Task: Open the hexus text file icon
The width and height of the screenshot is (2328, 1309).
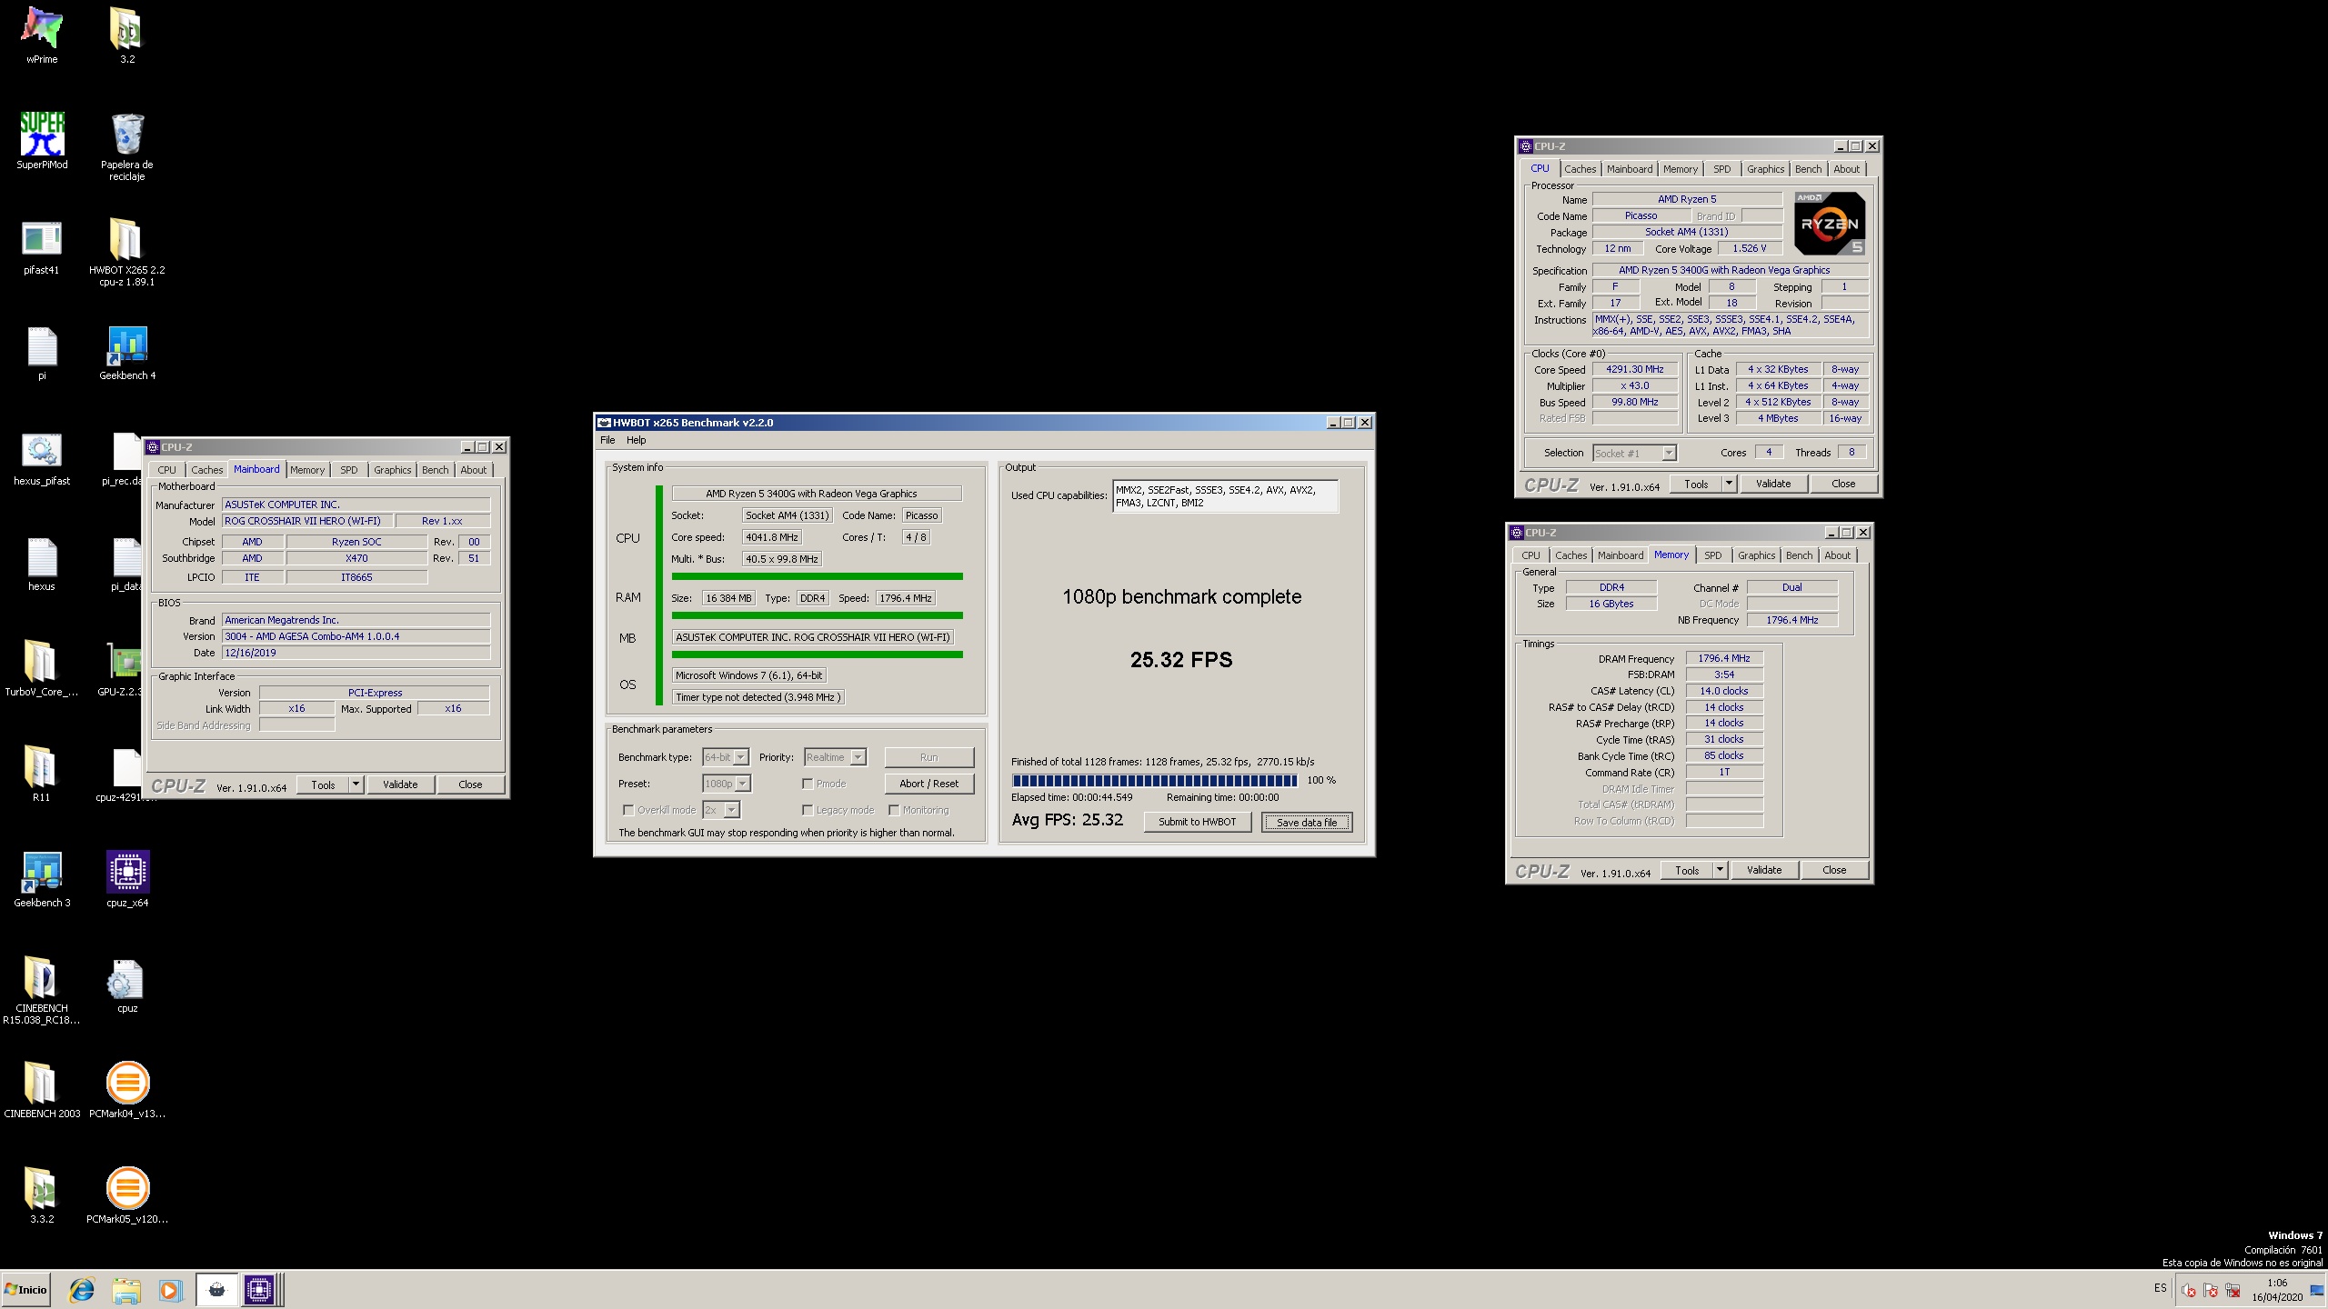Action: 42,563
